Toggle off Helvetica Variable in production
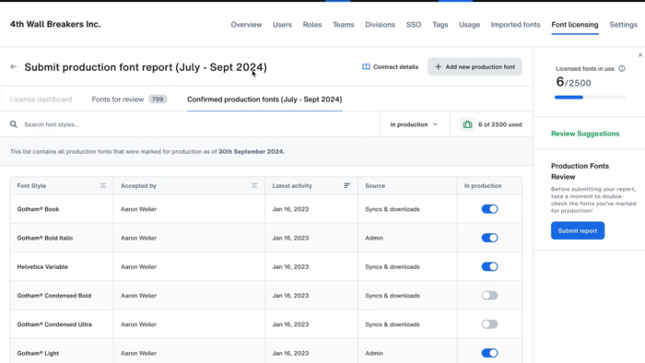The image size is (645, 363). (x=489, y=266)
